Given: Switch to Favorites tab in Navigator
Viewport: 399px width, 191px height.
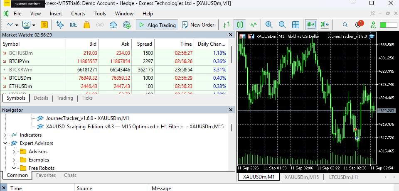Looking at the screenshot, I should click(x=46, y=175).
